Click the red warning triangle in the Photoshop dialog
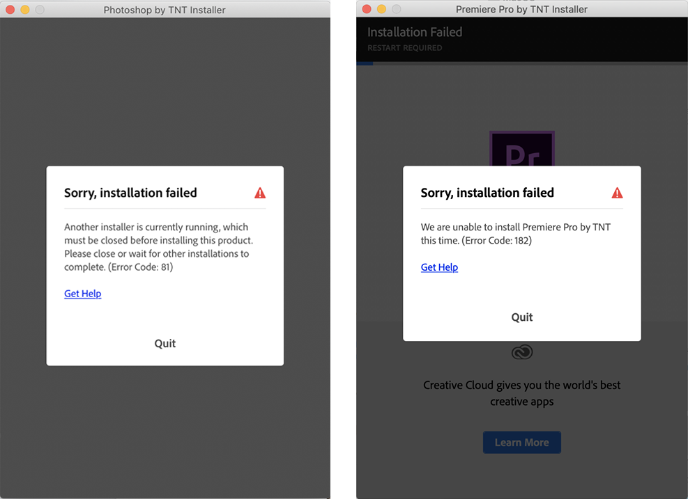 (260, 193)
